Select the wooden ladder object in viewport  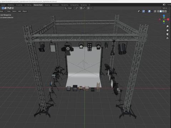point(98,87)
